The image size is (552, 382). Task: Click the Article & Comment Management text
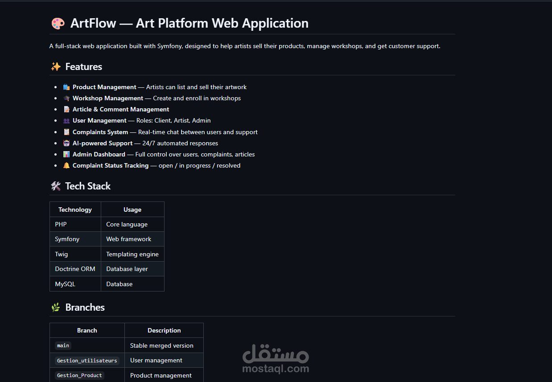[121, 109]
